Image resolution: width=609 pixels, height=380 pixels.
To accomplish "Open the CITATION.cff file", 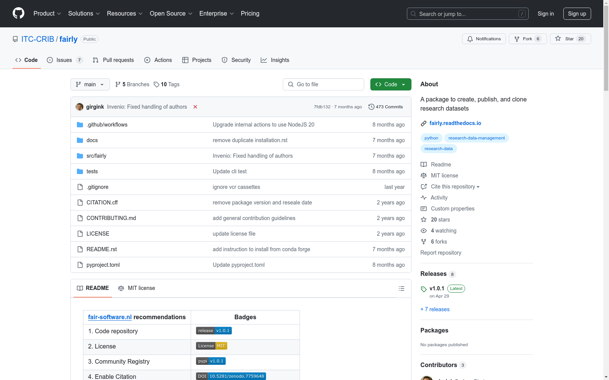I will tap(102, 203).
